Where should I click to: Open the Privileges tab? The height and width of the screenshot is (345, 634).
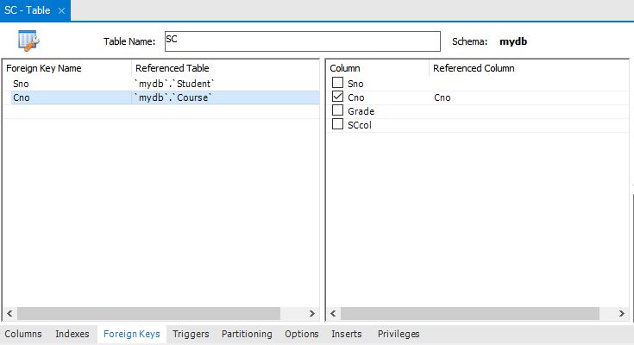tap(399, 334)
